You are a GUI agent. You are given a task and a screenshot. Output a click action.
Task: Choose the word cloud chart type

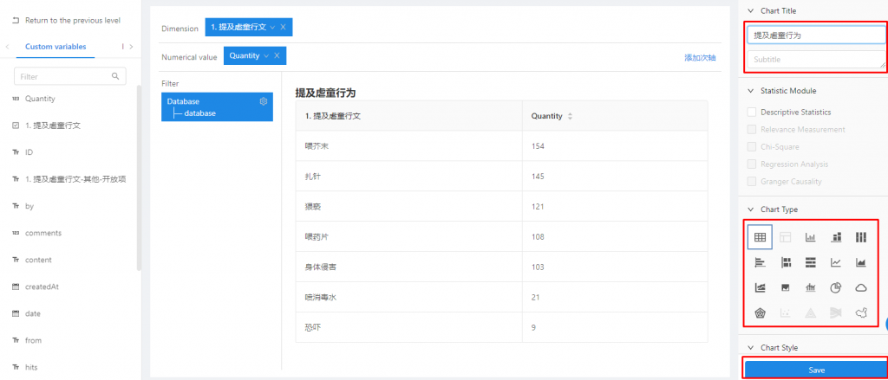click(861, 288)
